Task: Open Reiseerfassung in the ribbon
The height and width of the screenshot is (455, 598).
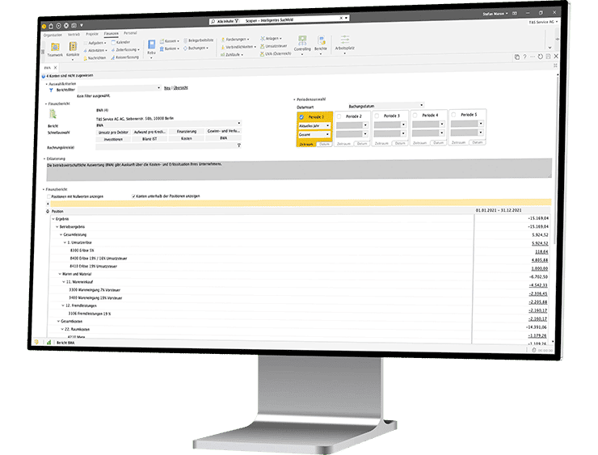Action: pyautogui.click(x=124, y=57)
